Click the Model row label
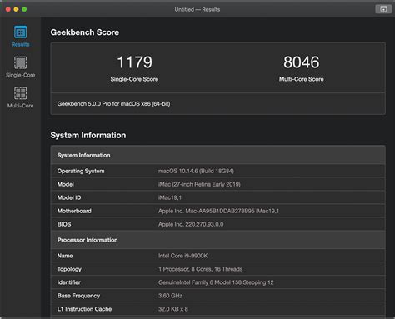This screenshot has width=395, height=319. 66,184
